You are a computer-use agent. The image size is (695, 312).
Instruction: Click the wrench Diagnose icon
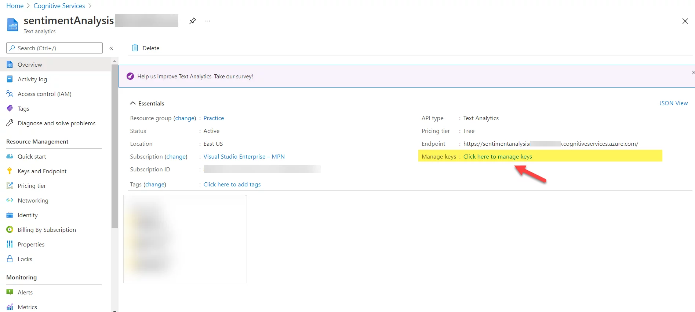10,123
